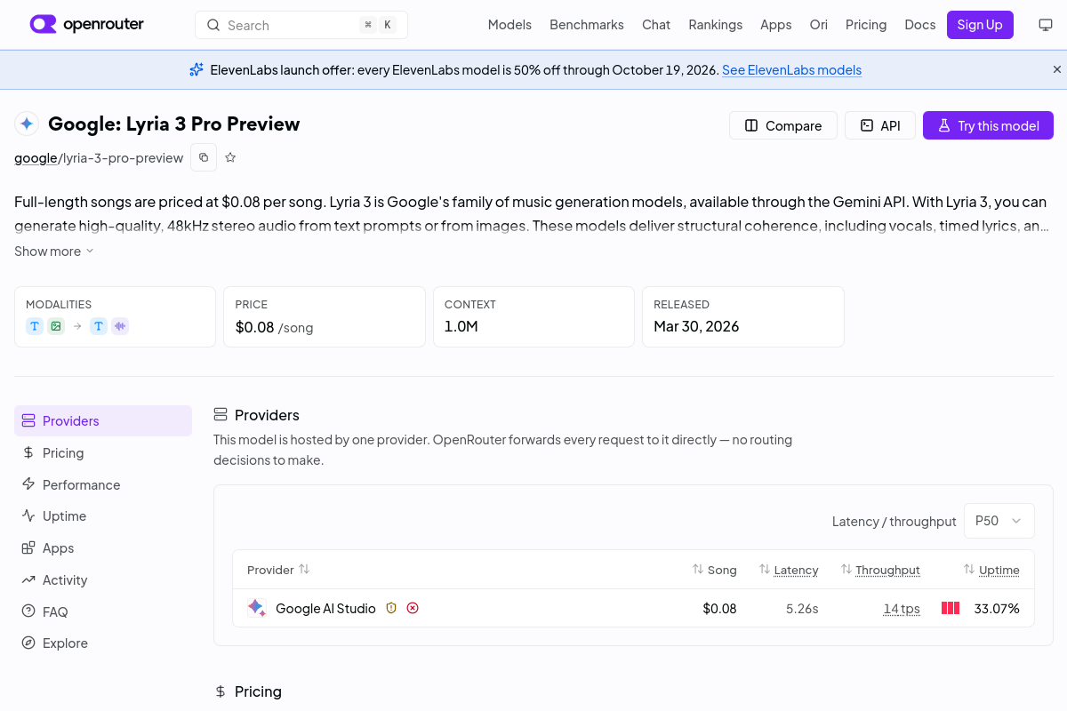Click the Providers section heading
This screenshot has height=711, width=1067.
(x=267, y=415)
